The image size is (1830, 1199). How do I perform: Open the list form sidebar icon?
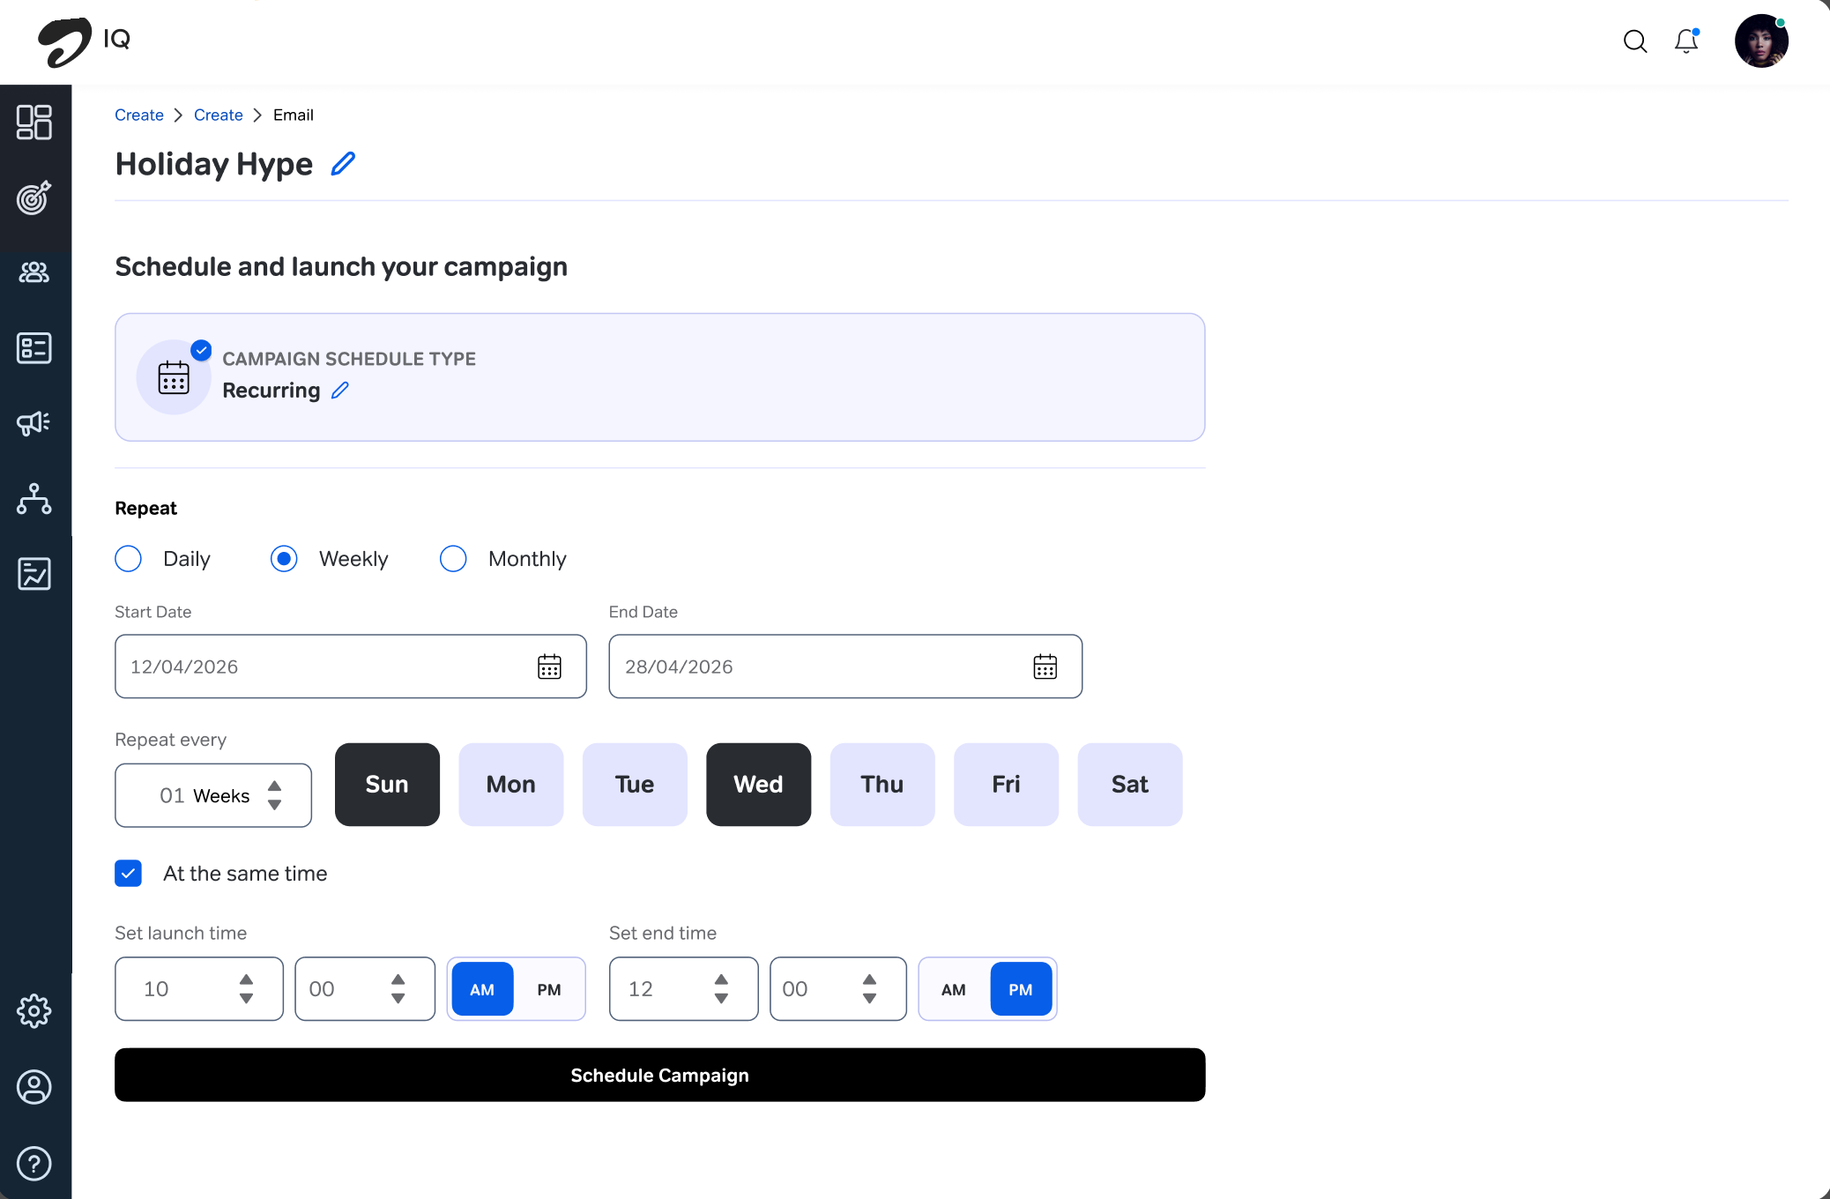[34, 348]
